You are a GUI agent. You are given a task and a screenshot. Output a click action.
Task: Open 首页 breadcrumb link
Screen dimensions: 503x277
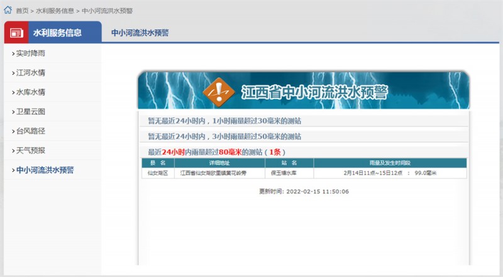pyautogui.click(x=22, y=11)
